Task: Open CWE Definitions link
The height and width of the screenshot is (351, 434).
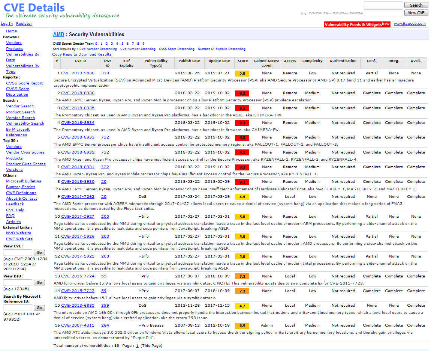Action: (x=21, y=193)
